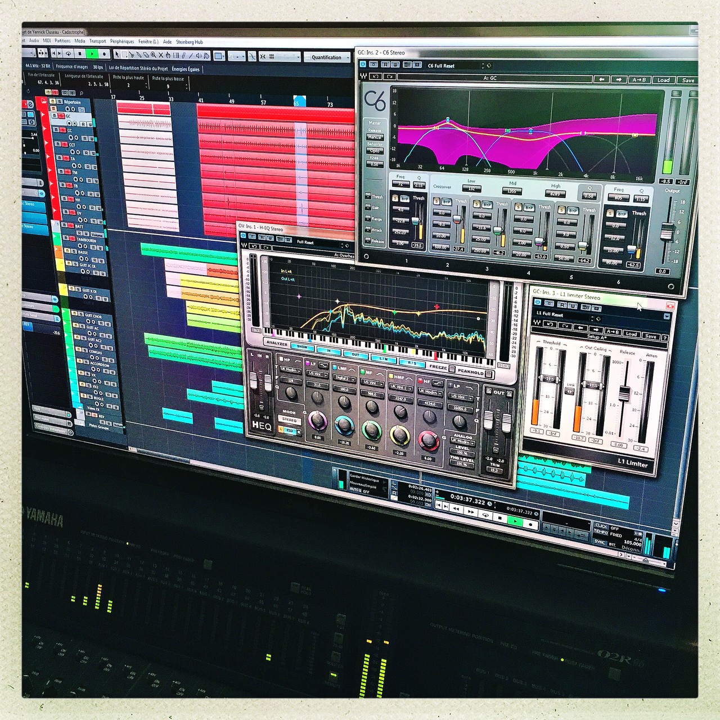Click Load button in C6 plugin
Screen dimensions: 720x720
[664, 80]
